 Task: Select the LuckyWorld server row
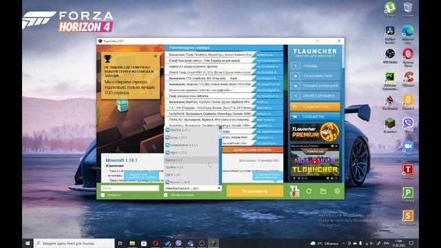pos(224,114)
